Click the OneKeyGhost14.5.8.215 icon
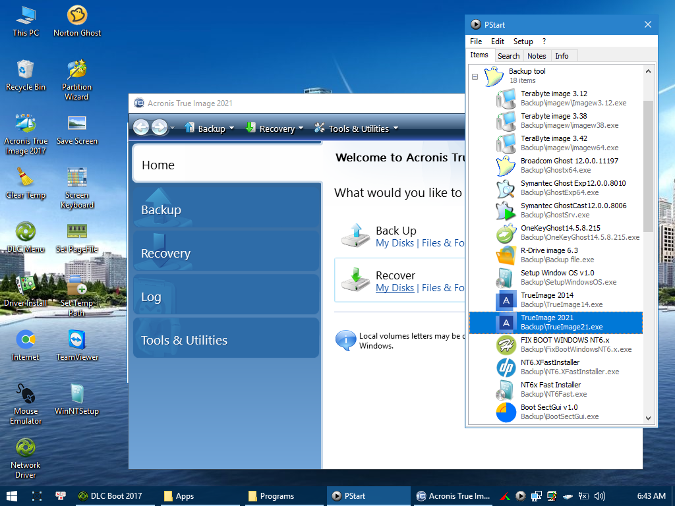 (x=506, y=233)
